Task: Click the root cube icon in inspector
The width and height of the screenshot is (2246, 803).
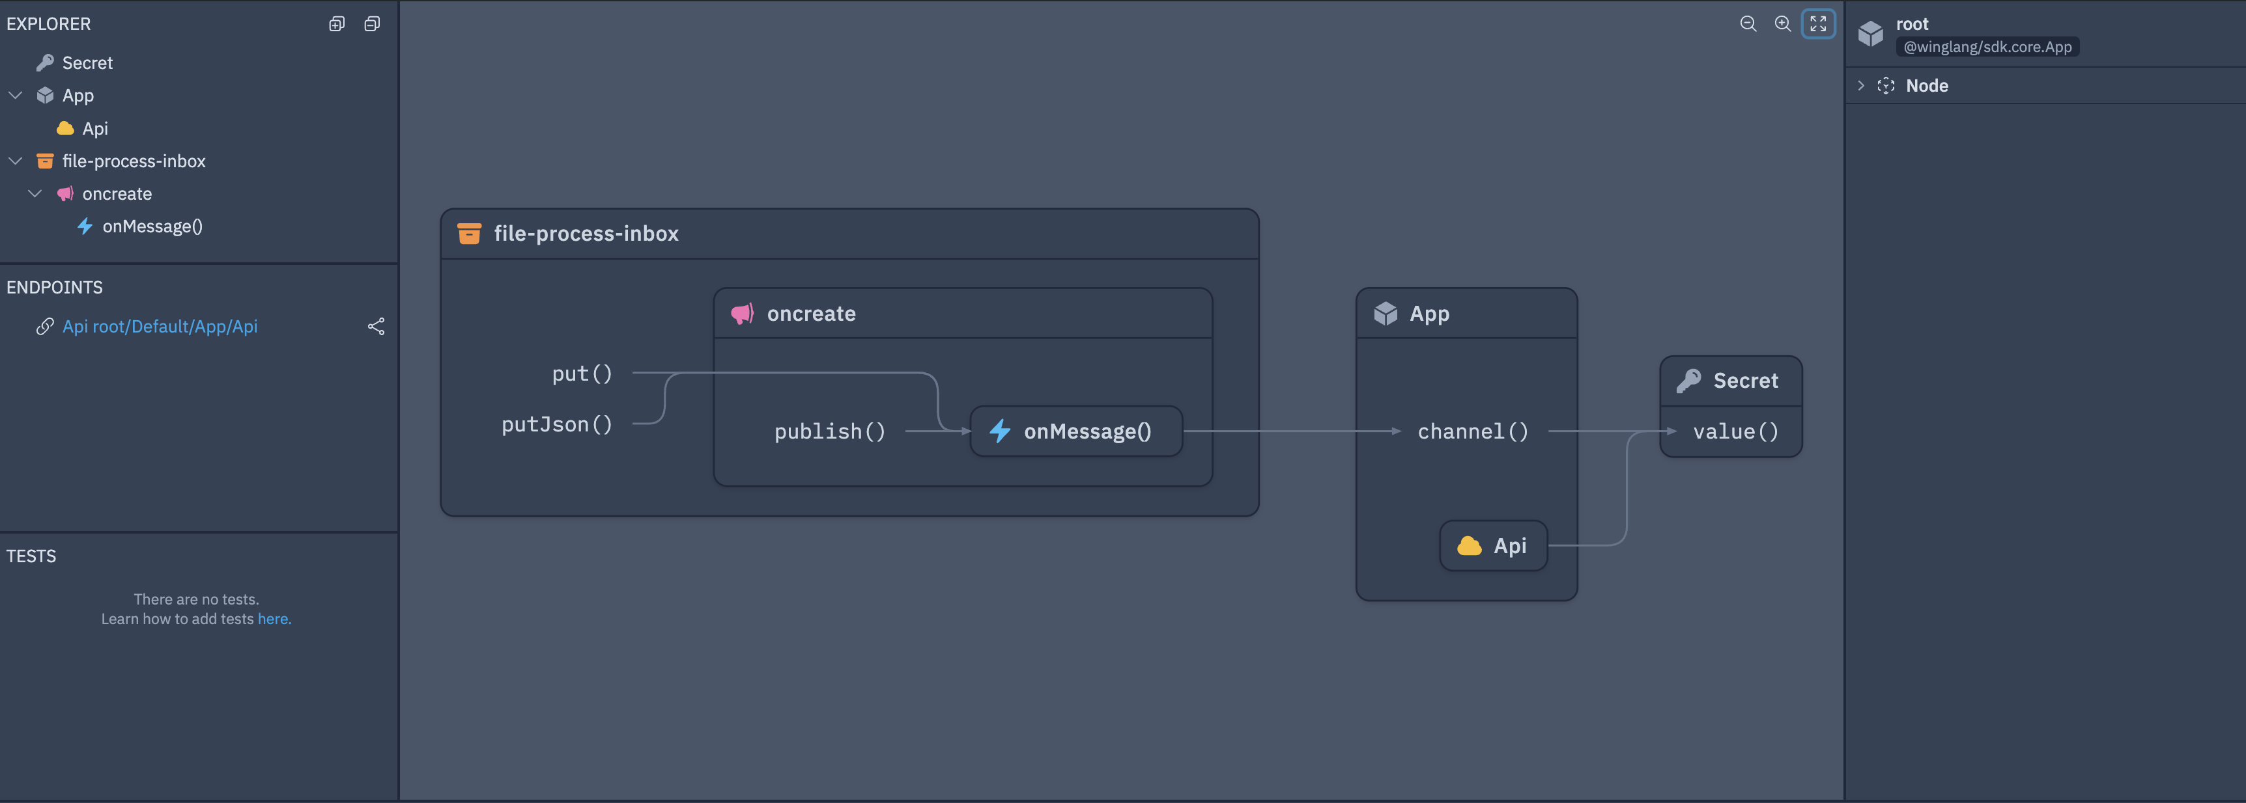Action: pos(1870,34)
